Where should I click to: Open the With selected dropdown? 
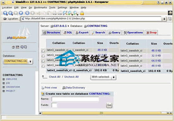(x=103, y=77)
